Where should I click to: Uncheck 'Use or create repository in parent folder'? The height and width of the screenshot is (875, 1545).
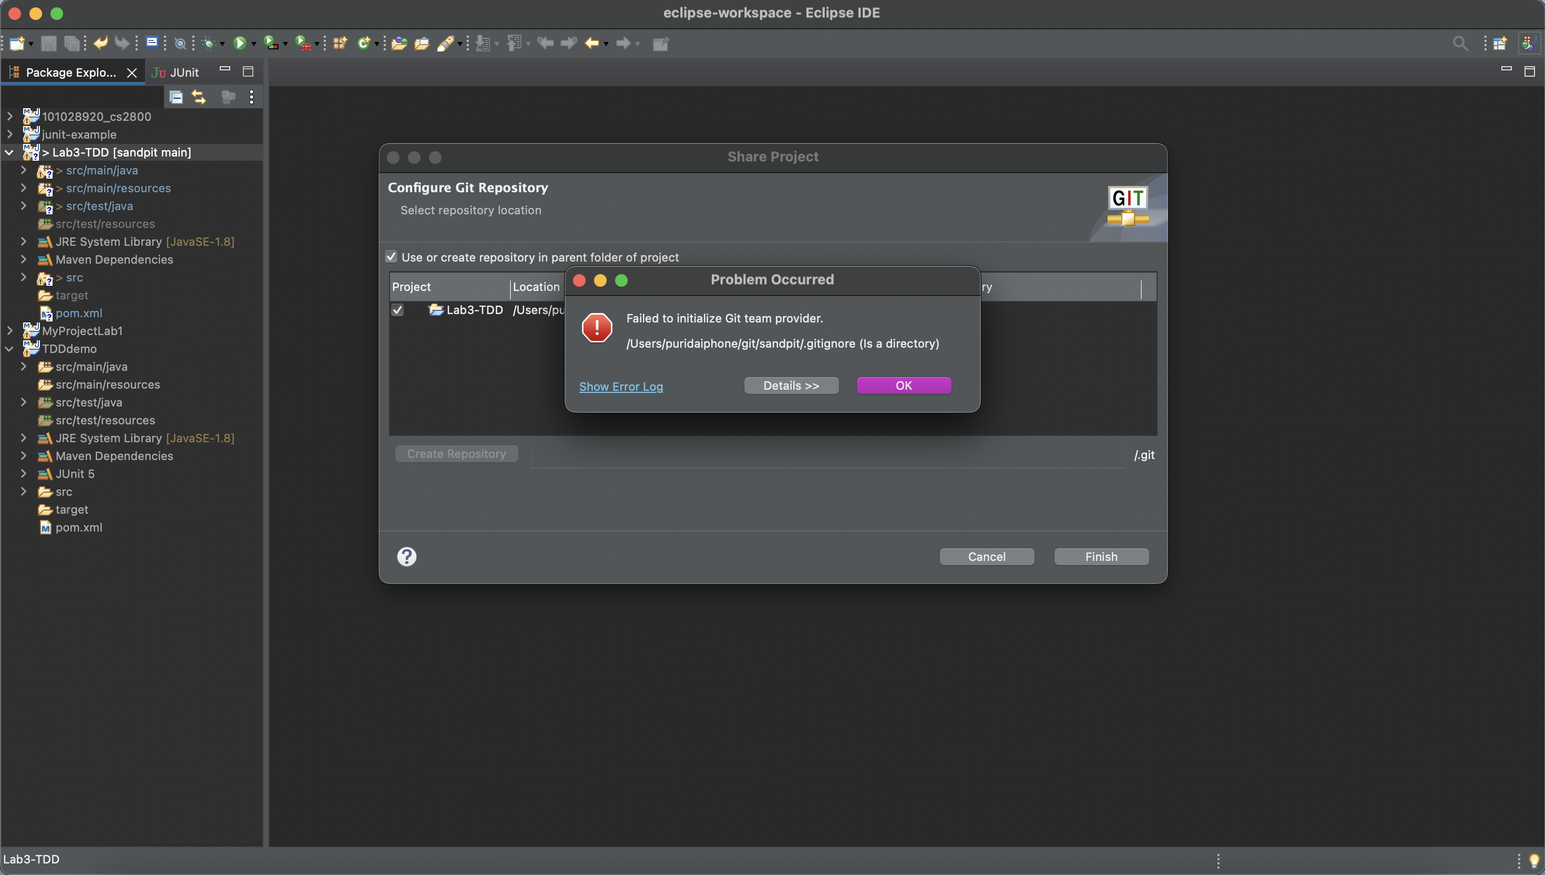tap(392, 257)
